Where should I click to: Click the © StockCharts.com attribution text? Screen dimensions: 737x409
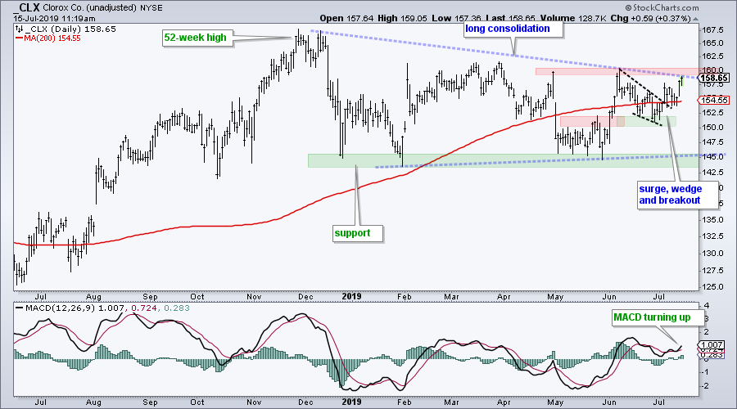point(662,7)
